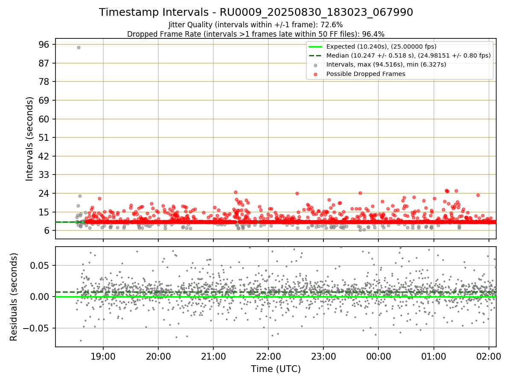512x384 pixels.
Task: Click the 87 y-axis tick label
Action: pos(44,63)
